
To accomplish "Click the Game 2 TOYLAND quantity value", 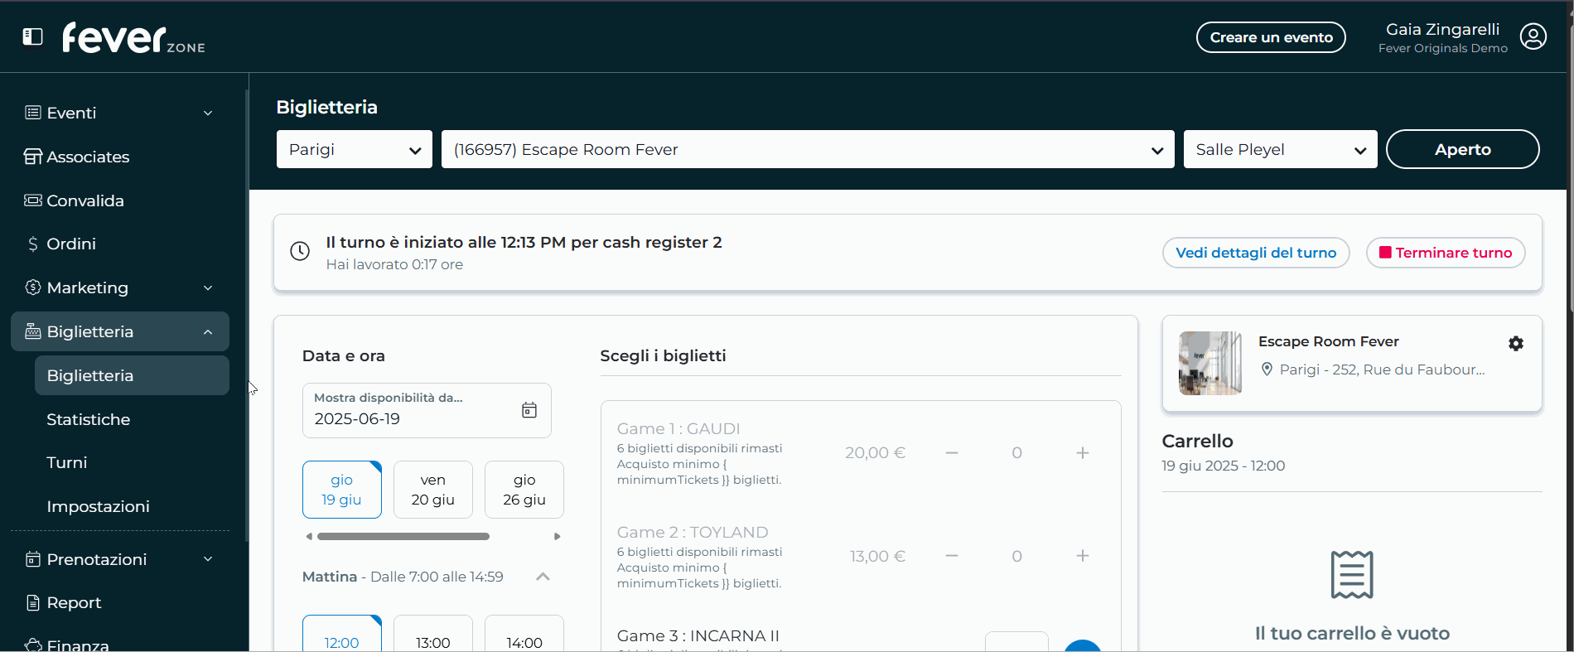I will pyautogui.click(x=1016, y=556).
